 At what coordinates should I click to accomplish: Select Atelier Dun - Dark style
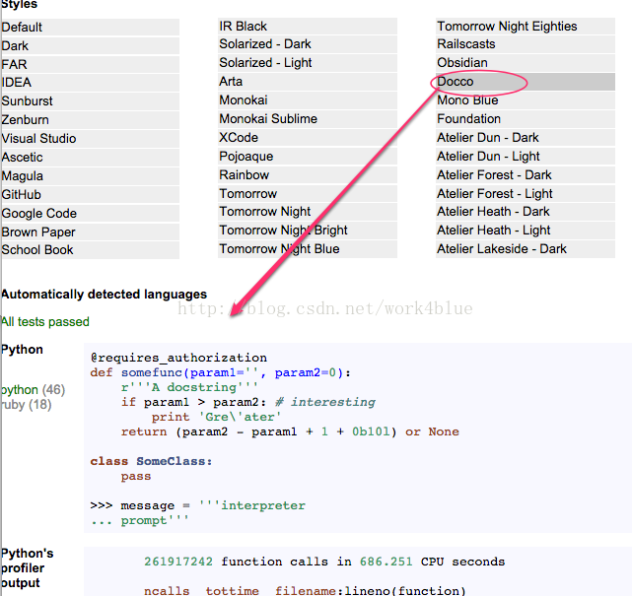tap(526, 137)
